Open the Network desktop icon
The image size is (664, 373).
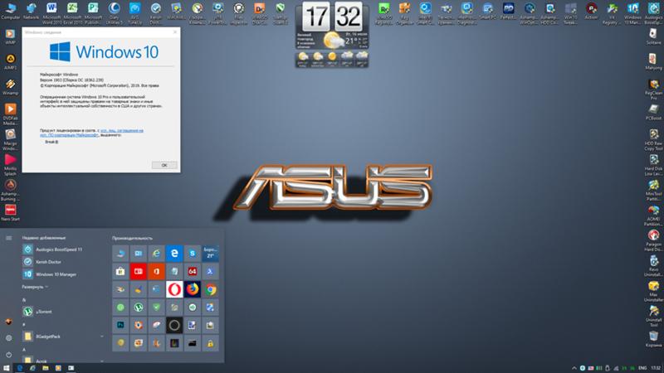click(x=31, y=11)
